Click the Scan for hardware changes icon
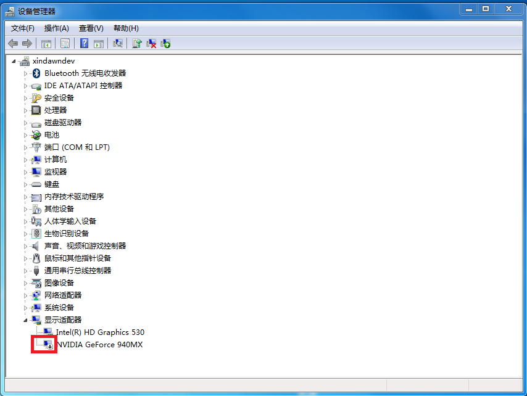This screenshot has width=527, height=396. pos(118,43)
